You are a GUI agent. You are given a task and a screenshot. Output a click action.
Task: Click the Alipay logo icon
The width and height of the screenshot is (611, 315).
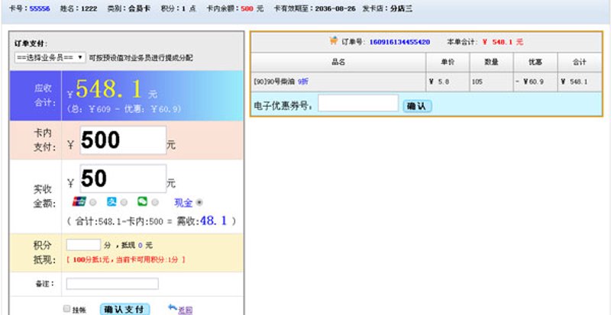point(112,201)
